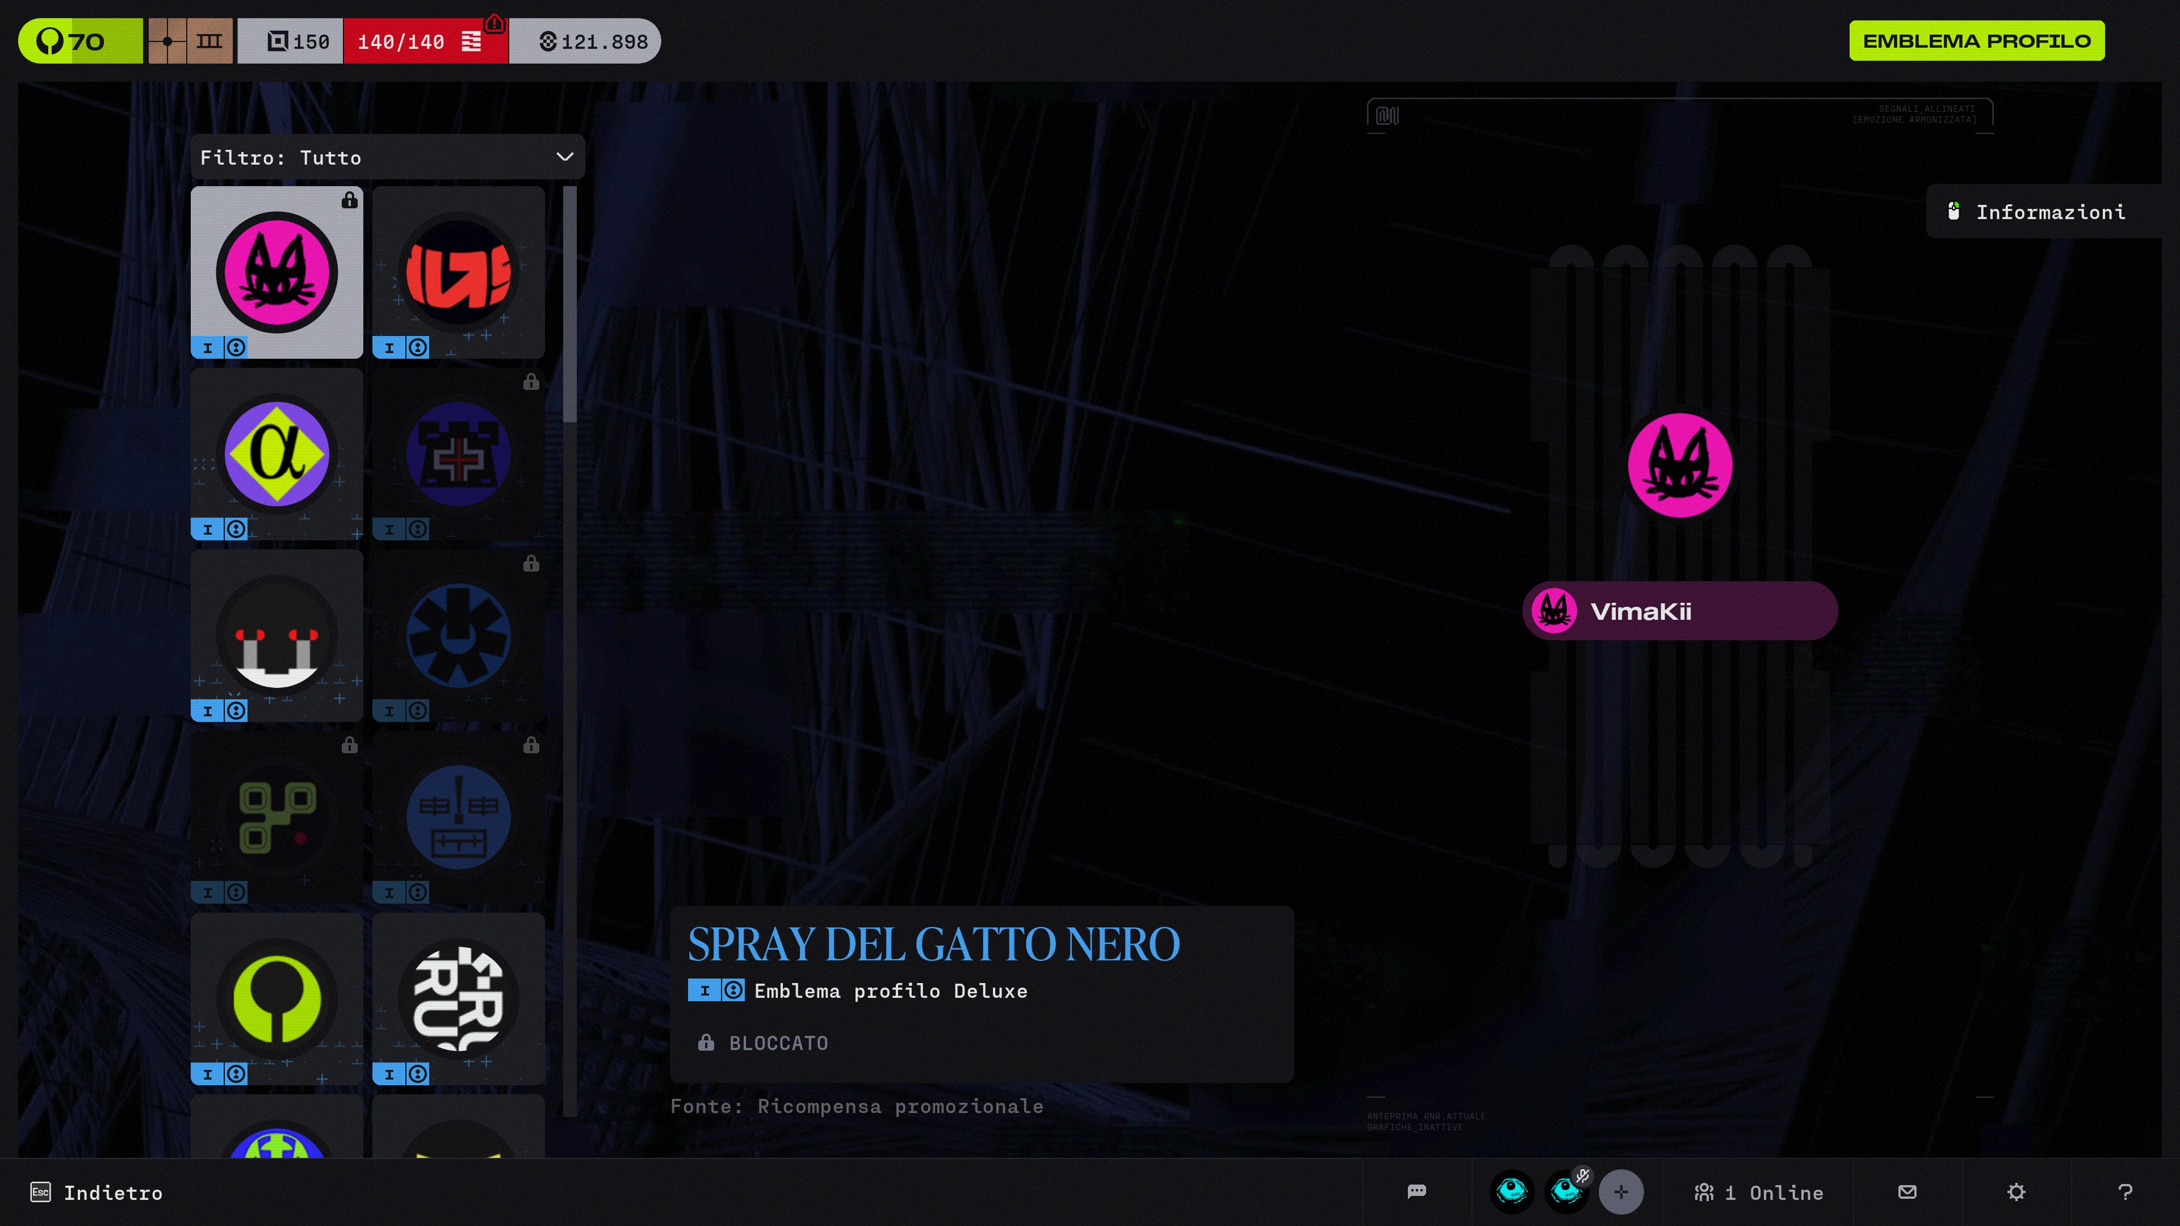Pick the green circle keyhole emblem
The image size is (2180, 1226).
pos(276,998)
